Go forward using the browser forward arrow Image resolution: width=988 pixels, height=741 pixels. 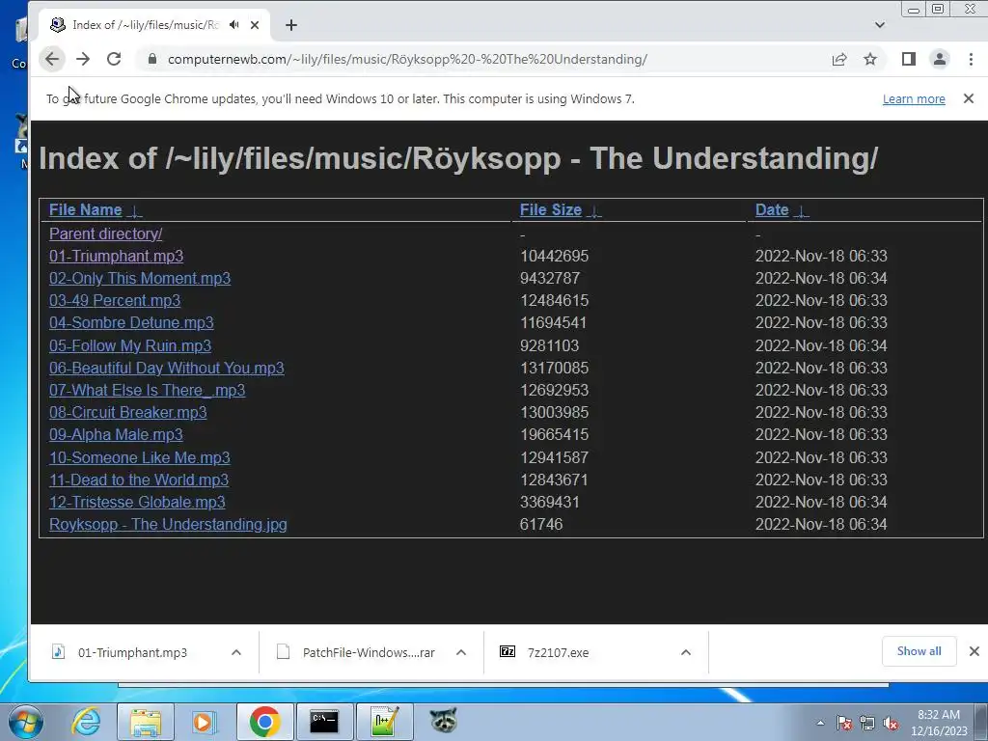click(83, 59)
